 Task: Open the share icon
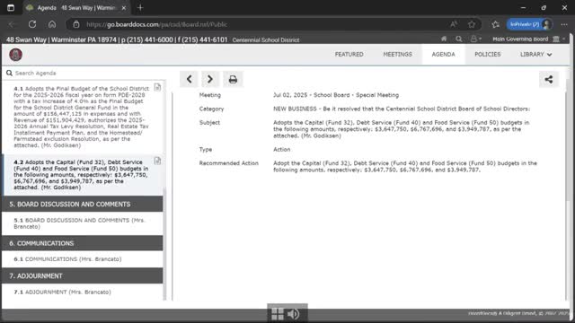[549, 79]
